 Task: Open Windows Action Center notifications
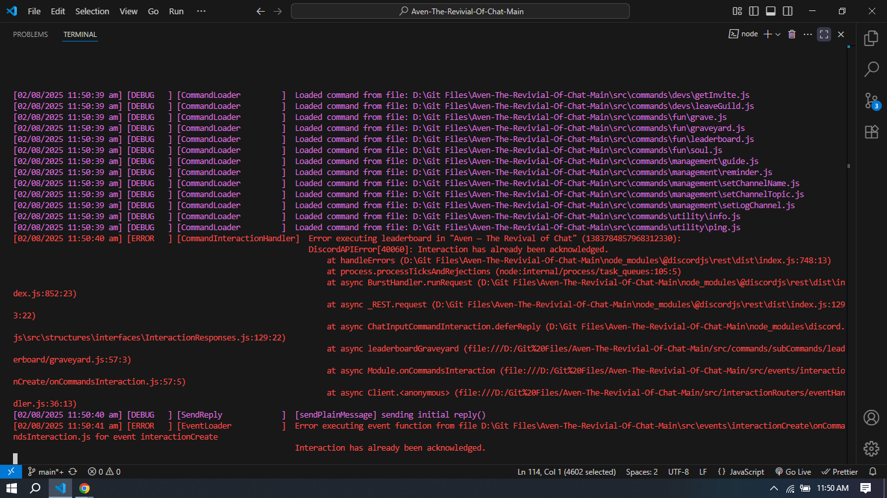coord(866,488)
